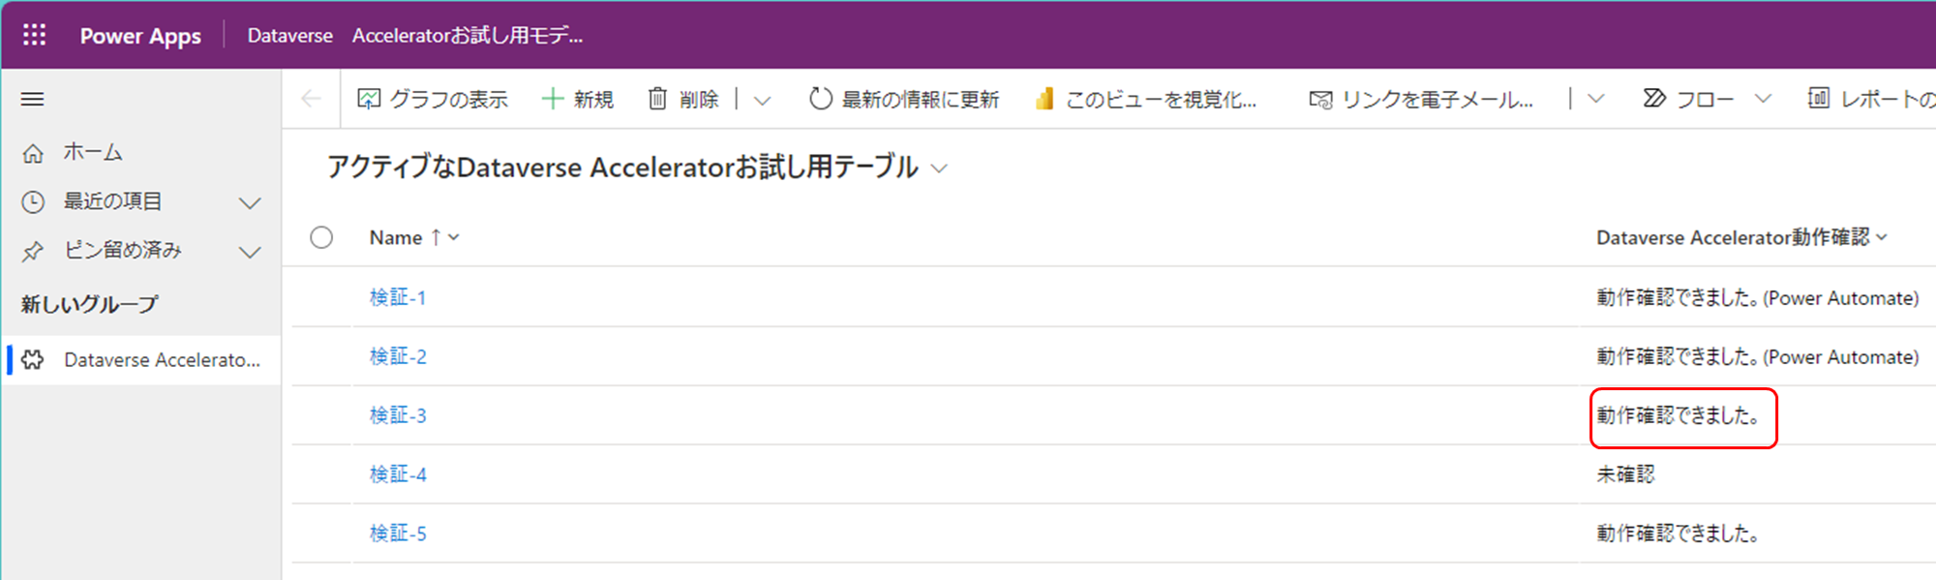Click グラフの表示 command

click(x=433, y=99)
